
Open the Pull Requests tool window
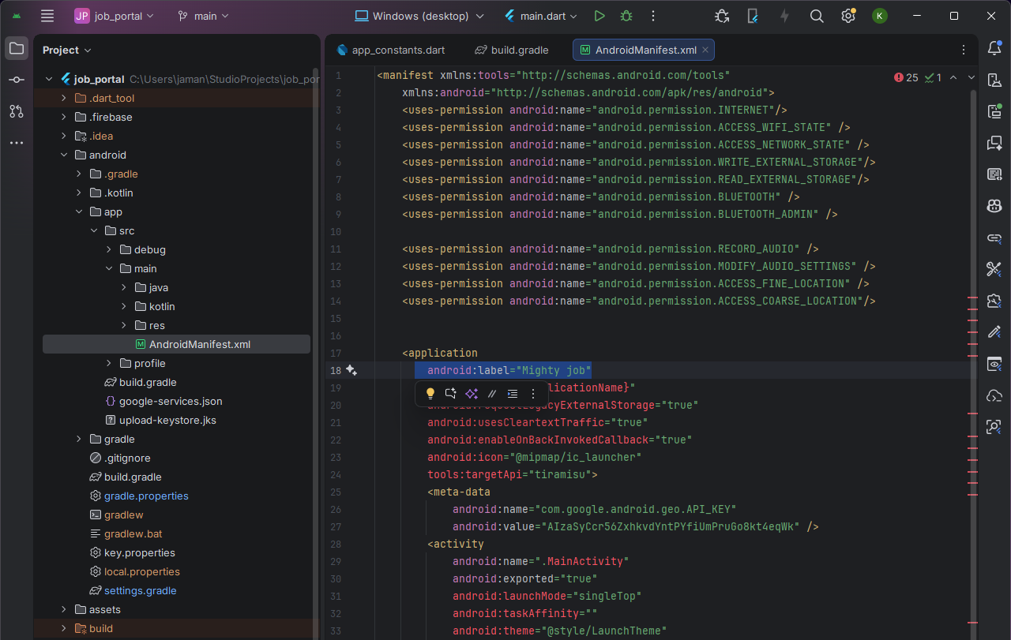16,111
